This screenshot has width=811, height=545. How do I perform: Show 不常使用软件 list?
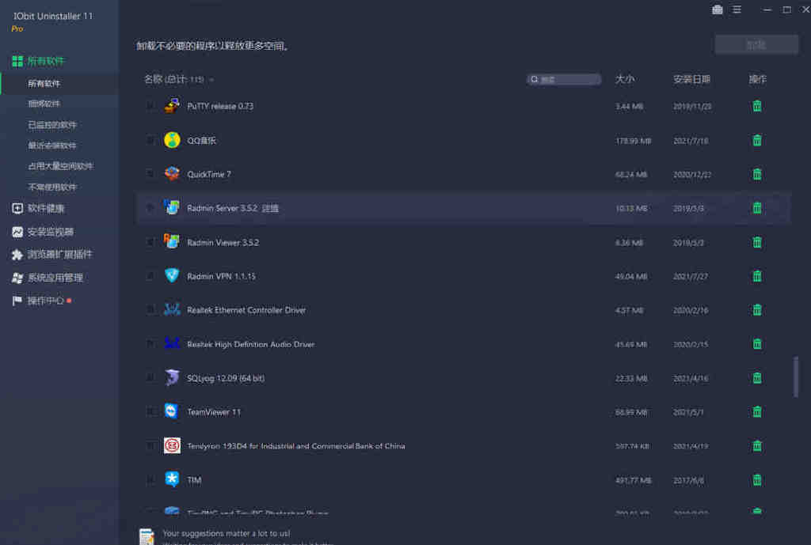[52, 187]
